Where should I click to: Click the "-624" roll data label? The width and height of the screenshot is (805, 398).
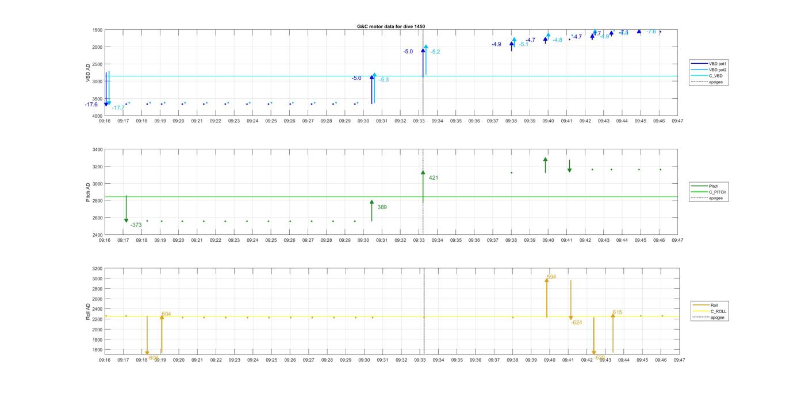(x=576, y=323)
